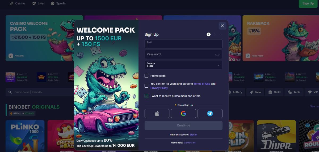Image resolution: width=319 pixels, height=152 pixels.
Task: Click the Game name search field
Action: point(40,92)
